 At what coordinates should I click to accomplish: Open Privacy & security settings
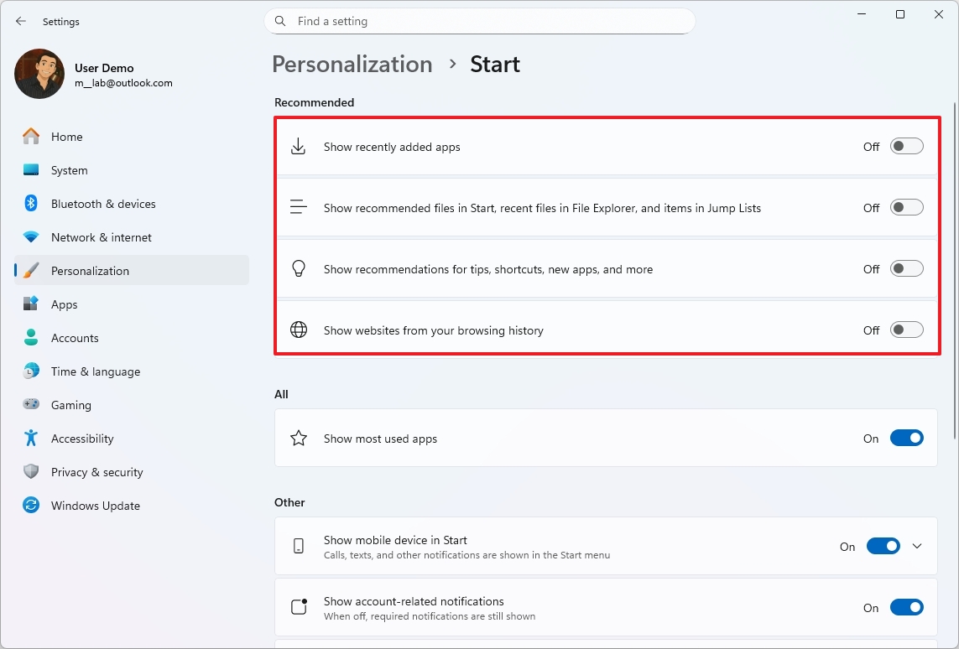click(97, 471)
